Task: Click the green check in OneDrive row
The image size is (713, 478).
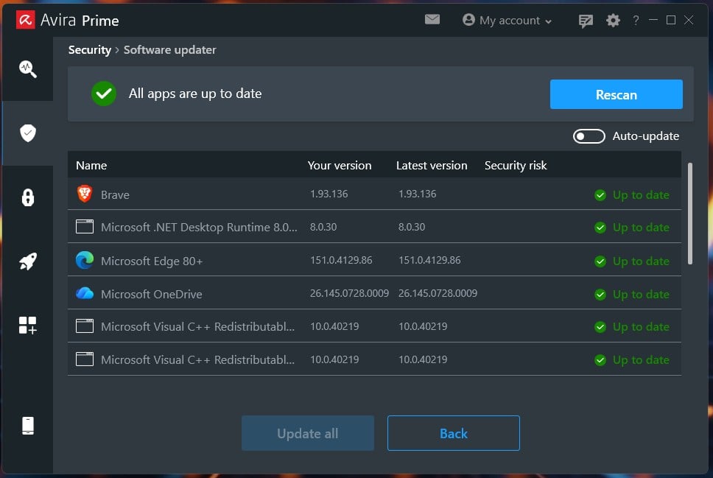Action: tap(600, 295)
